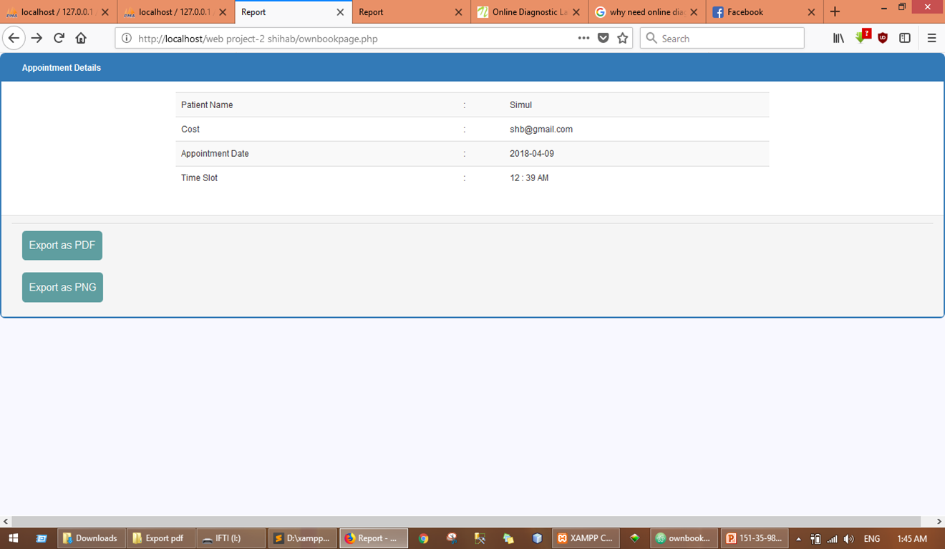Click the Export as PDF button
Image resolution: width=945 pixels, height=549 pixels.
point(62,245)
